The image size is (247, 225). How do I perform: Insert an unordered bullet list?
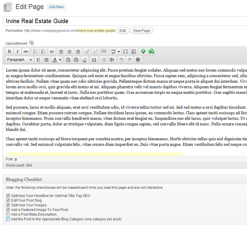pyautogui.click(x=35, y=51)
